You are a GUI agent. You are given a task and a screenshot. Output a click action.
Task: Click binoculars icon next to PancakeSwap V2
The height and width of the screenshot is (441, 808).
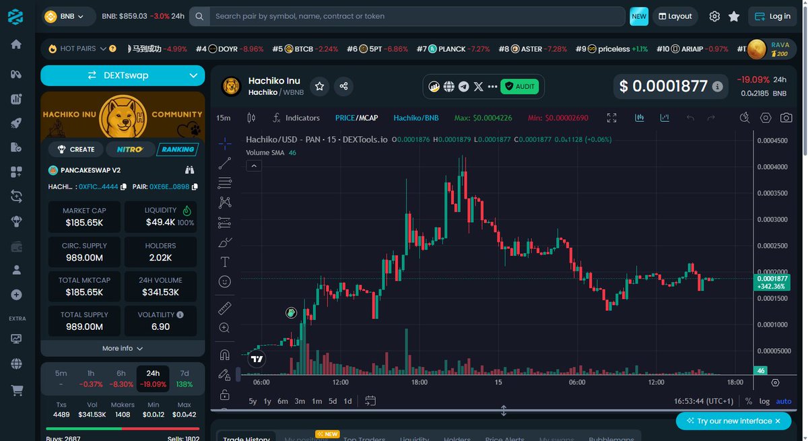(x=189, y=170)
